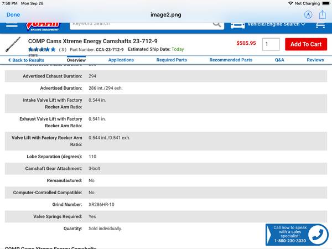Select the price $505.95

coord(246,43)
